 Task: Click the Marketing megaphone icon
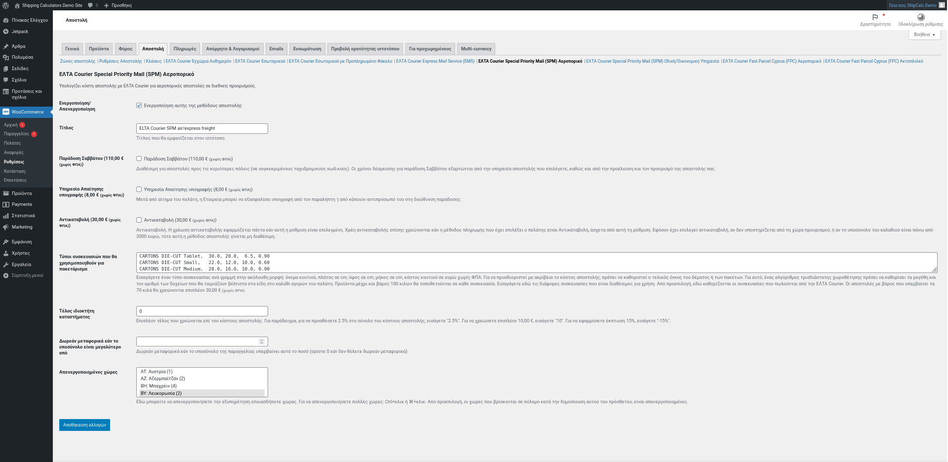[6, 227]
